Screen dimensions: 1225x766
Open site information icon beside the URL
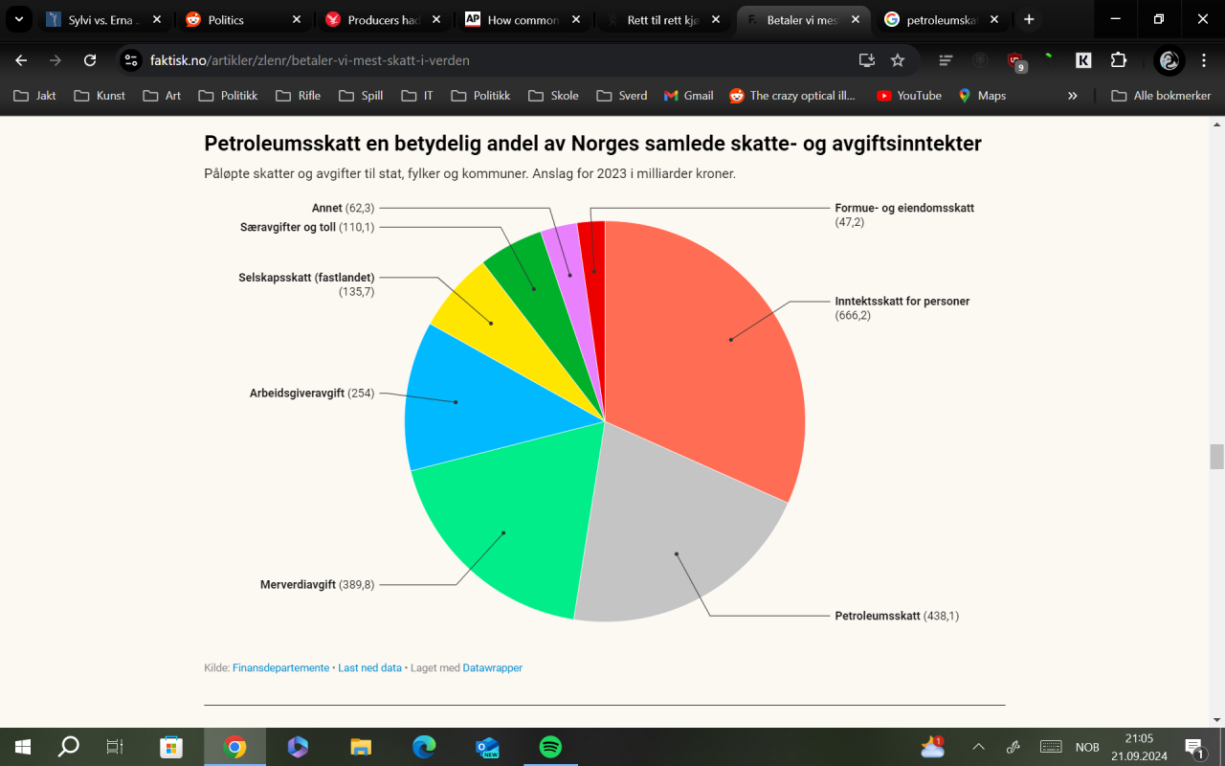(128, 59)
